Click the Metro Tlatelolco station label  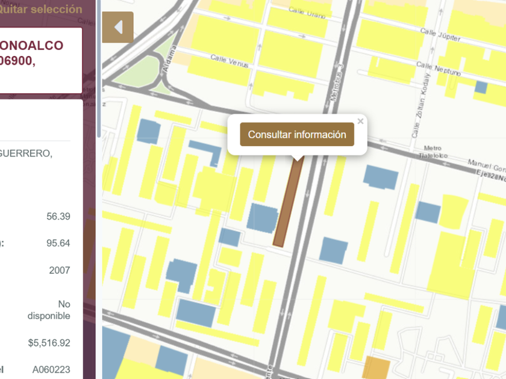tap(433, 152)
